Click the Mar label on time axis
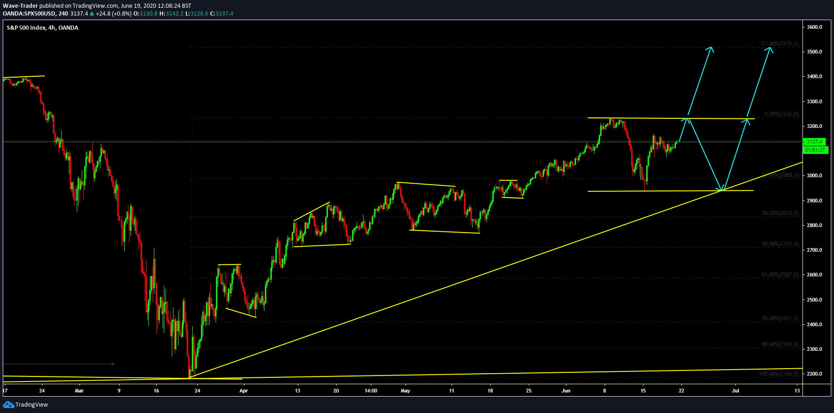834x413 pixels. click(79, 391)
